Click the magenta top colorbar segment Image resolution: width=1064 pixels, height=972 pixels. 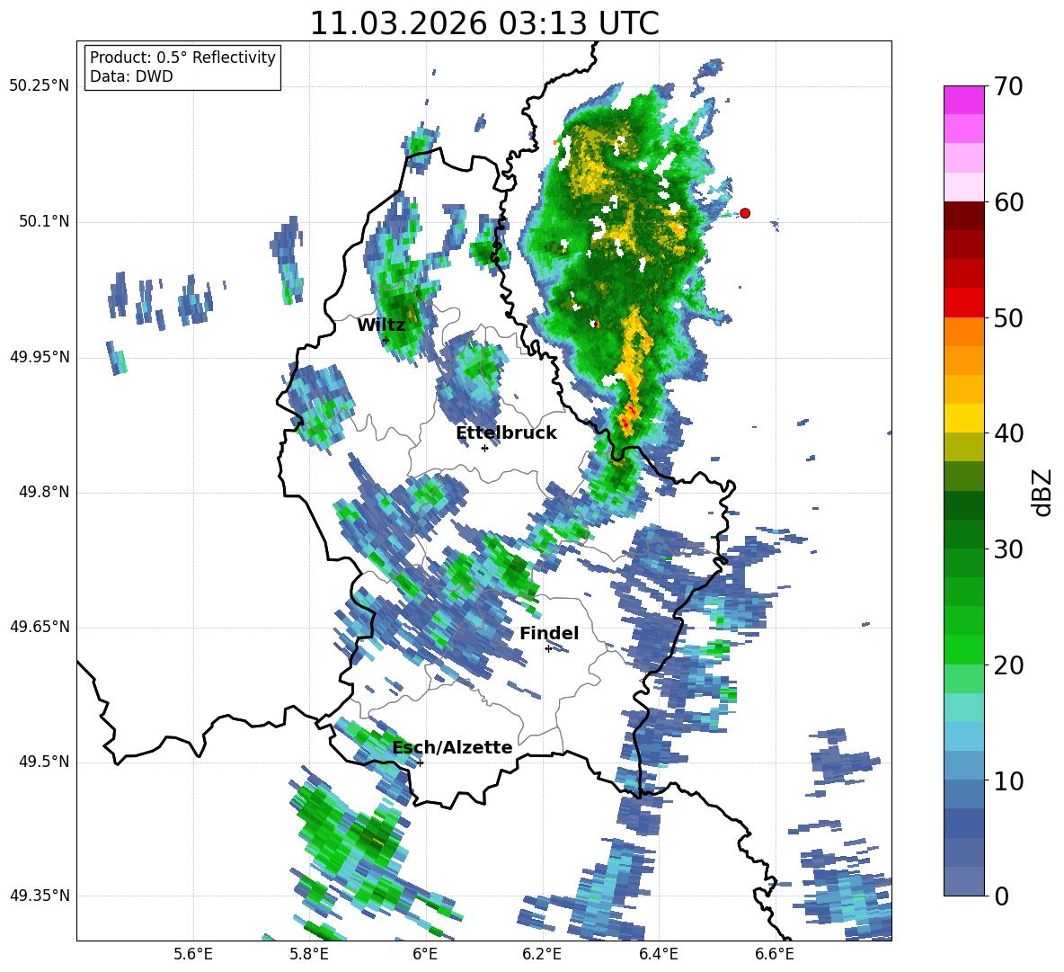click(x=963, y=100)
